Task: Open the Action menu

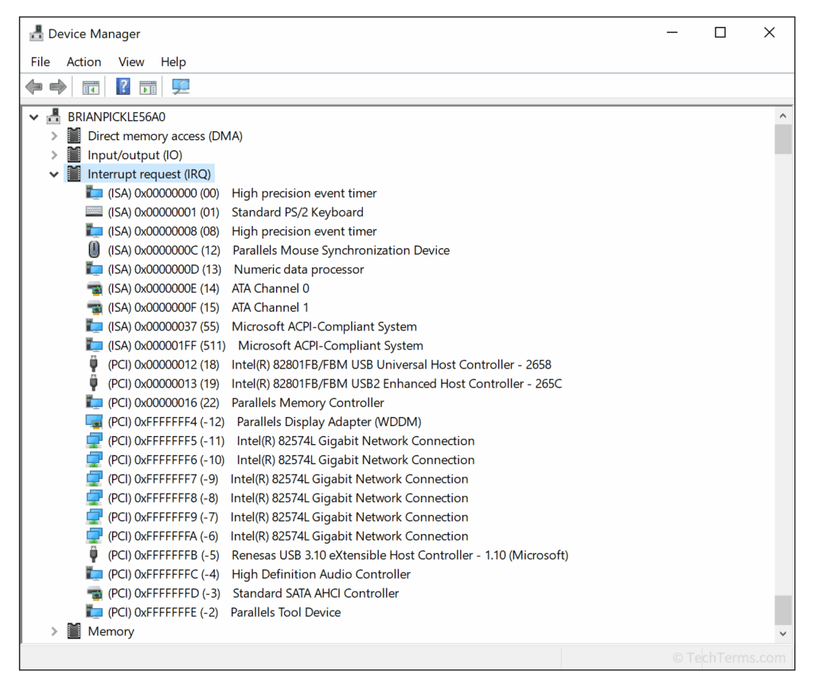Action: pyautogui.click(x=84, y=61)
